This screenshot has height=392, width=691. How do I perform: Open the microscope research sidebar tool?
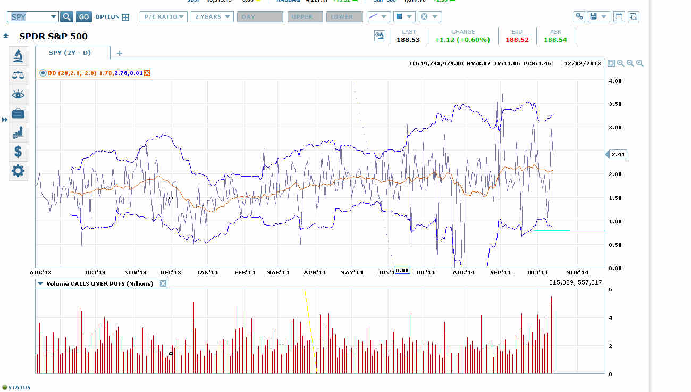(x=18, y=56)
